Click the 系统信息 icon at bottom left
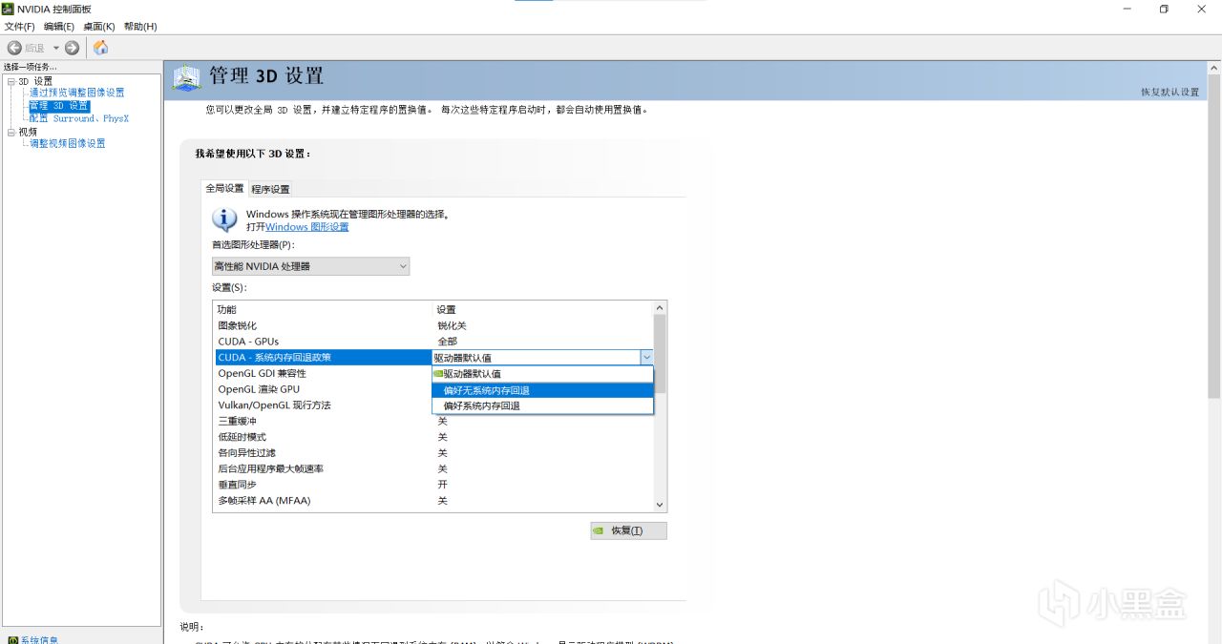1222x644 pixels. [12, 639]
